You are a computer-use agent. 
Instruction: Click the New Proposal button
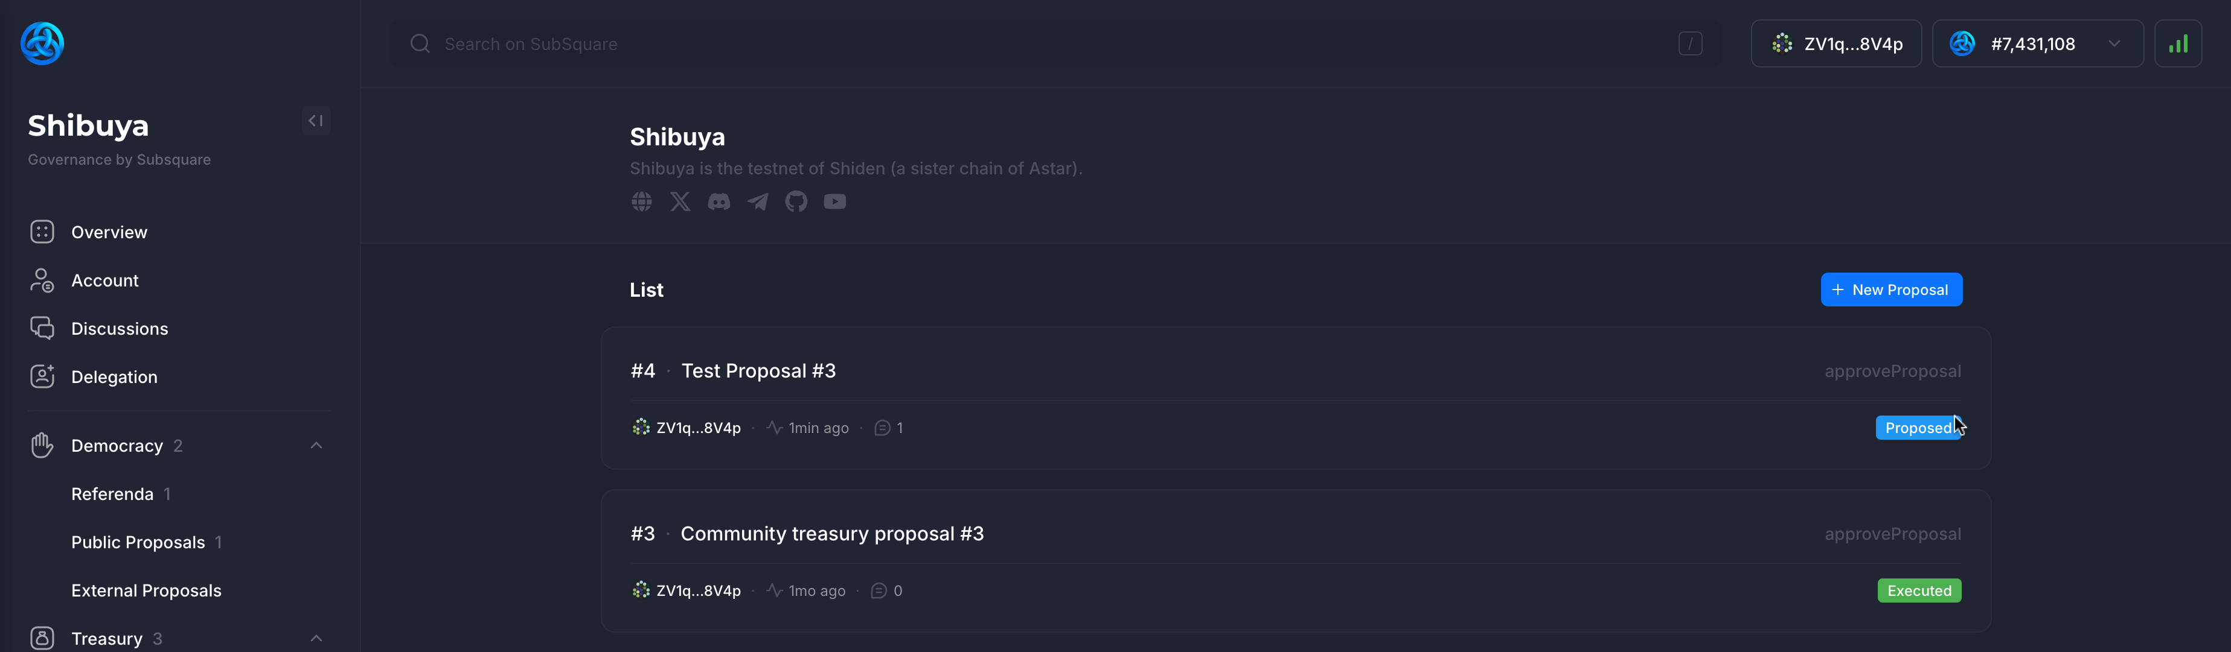(1890, 290)
